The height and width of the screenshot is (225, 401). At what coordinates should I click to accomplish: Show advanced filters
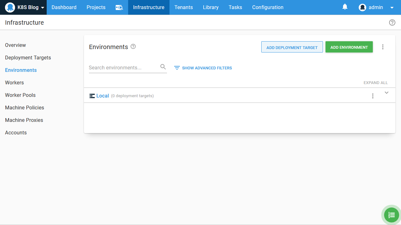click(x=203, y=68)
